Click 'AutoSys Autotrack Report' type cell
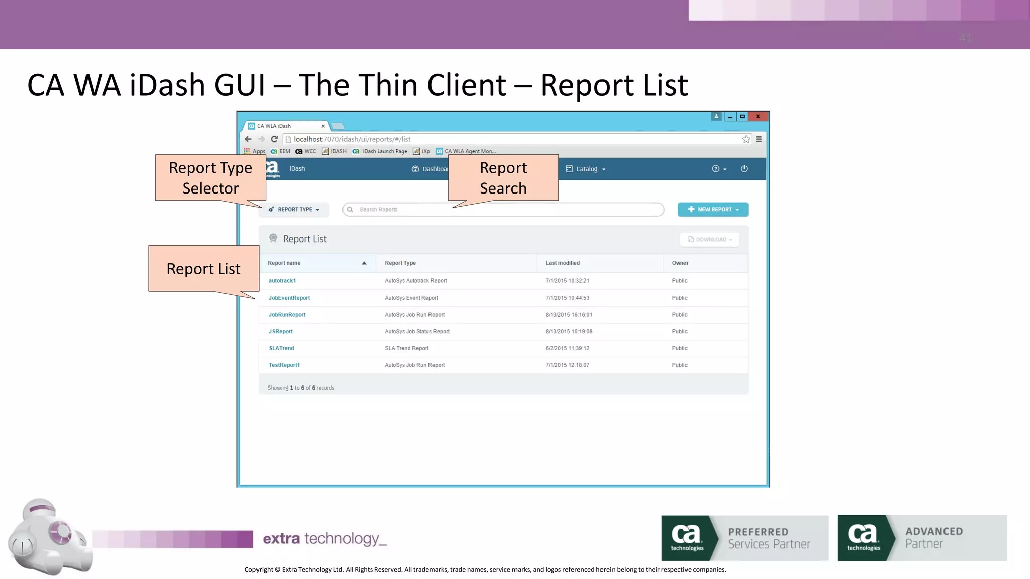This screenshot has width=1030, height=579. 416,281
